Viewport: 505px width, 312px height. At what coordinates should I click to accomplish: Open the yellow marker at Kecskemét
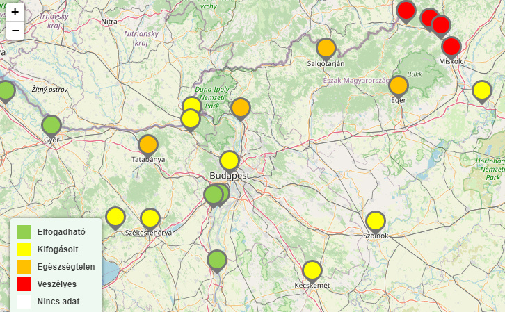tap(312, 270)
